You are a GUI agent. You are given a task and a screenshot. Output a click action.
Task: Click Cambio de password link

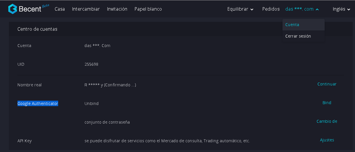click(327, 121)
